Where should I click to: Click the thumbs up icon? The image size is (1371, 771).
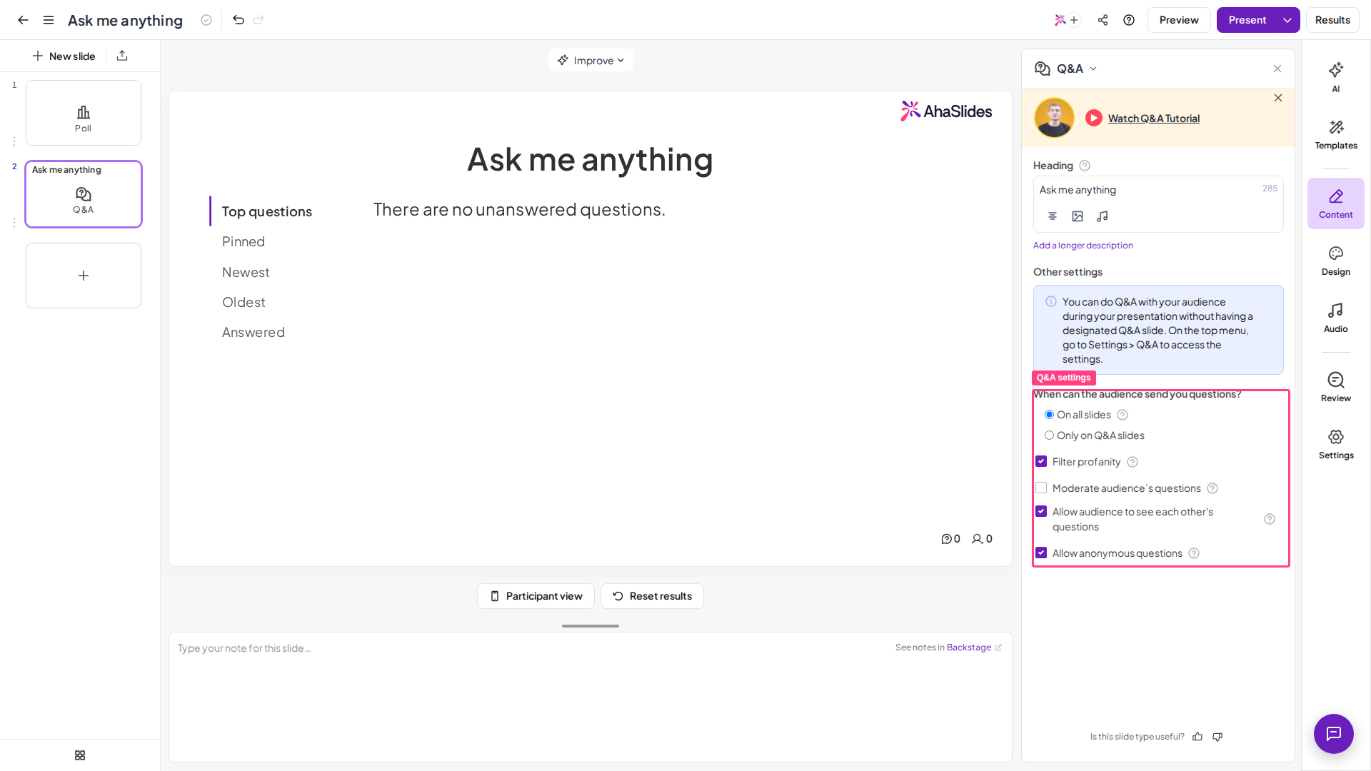(1197, 737)
